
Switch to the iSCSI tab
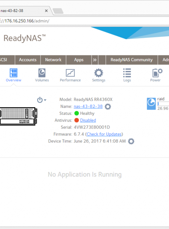click(x=7, y=60)
